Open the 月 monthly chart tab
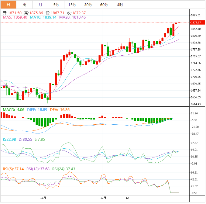 pos(40,5)
